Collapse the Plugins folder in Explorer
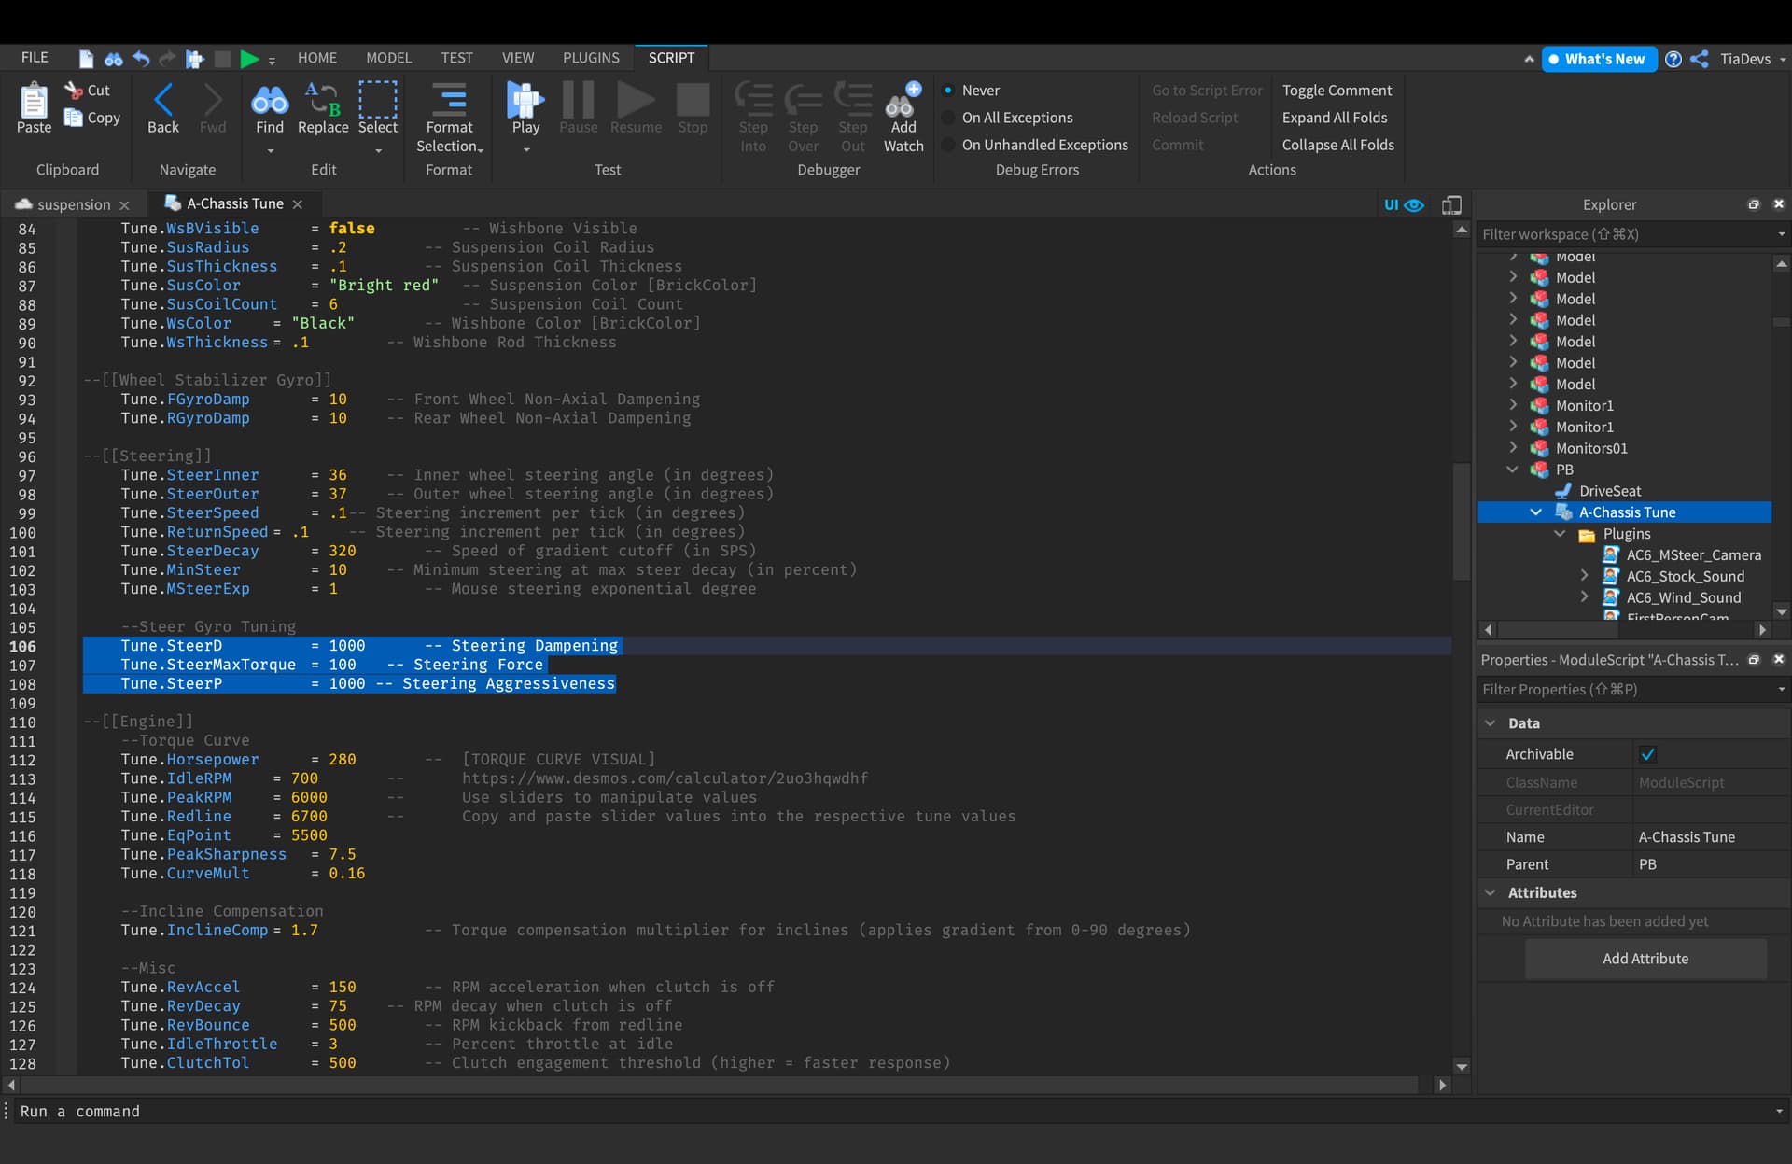Screen dimensions: 1792x1164 (1560, 534)
